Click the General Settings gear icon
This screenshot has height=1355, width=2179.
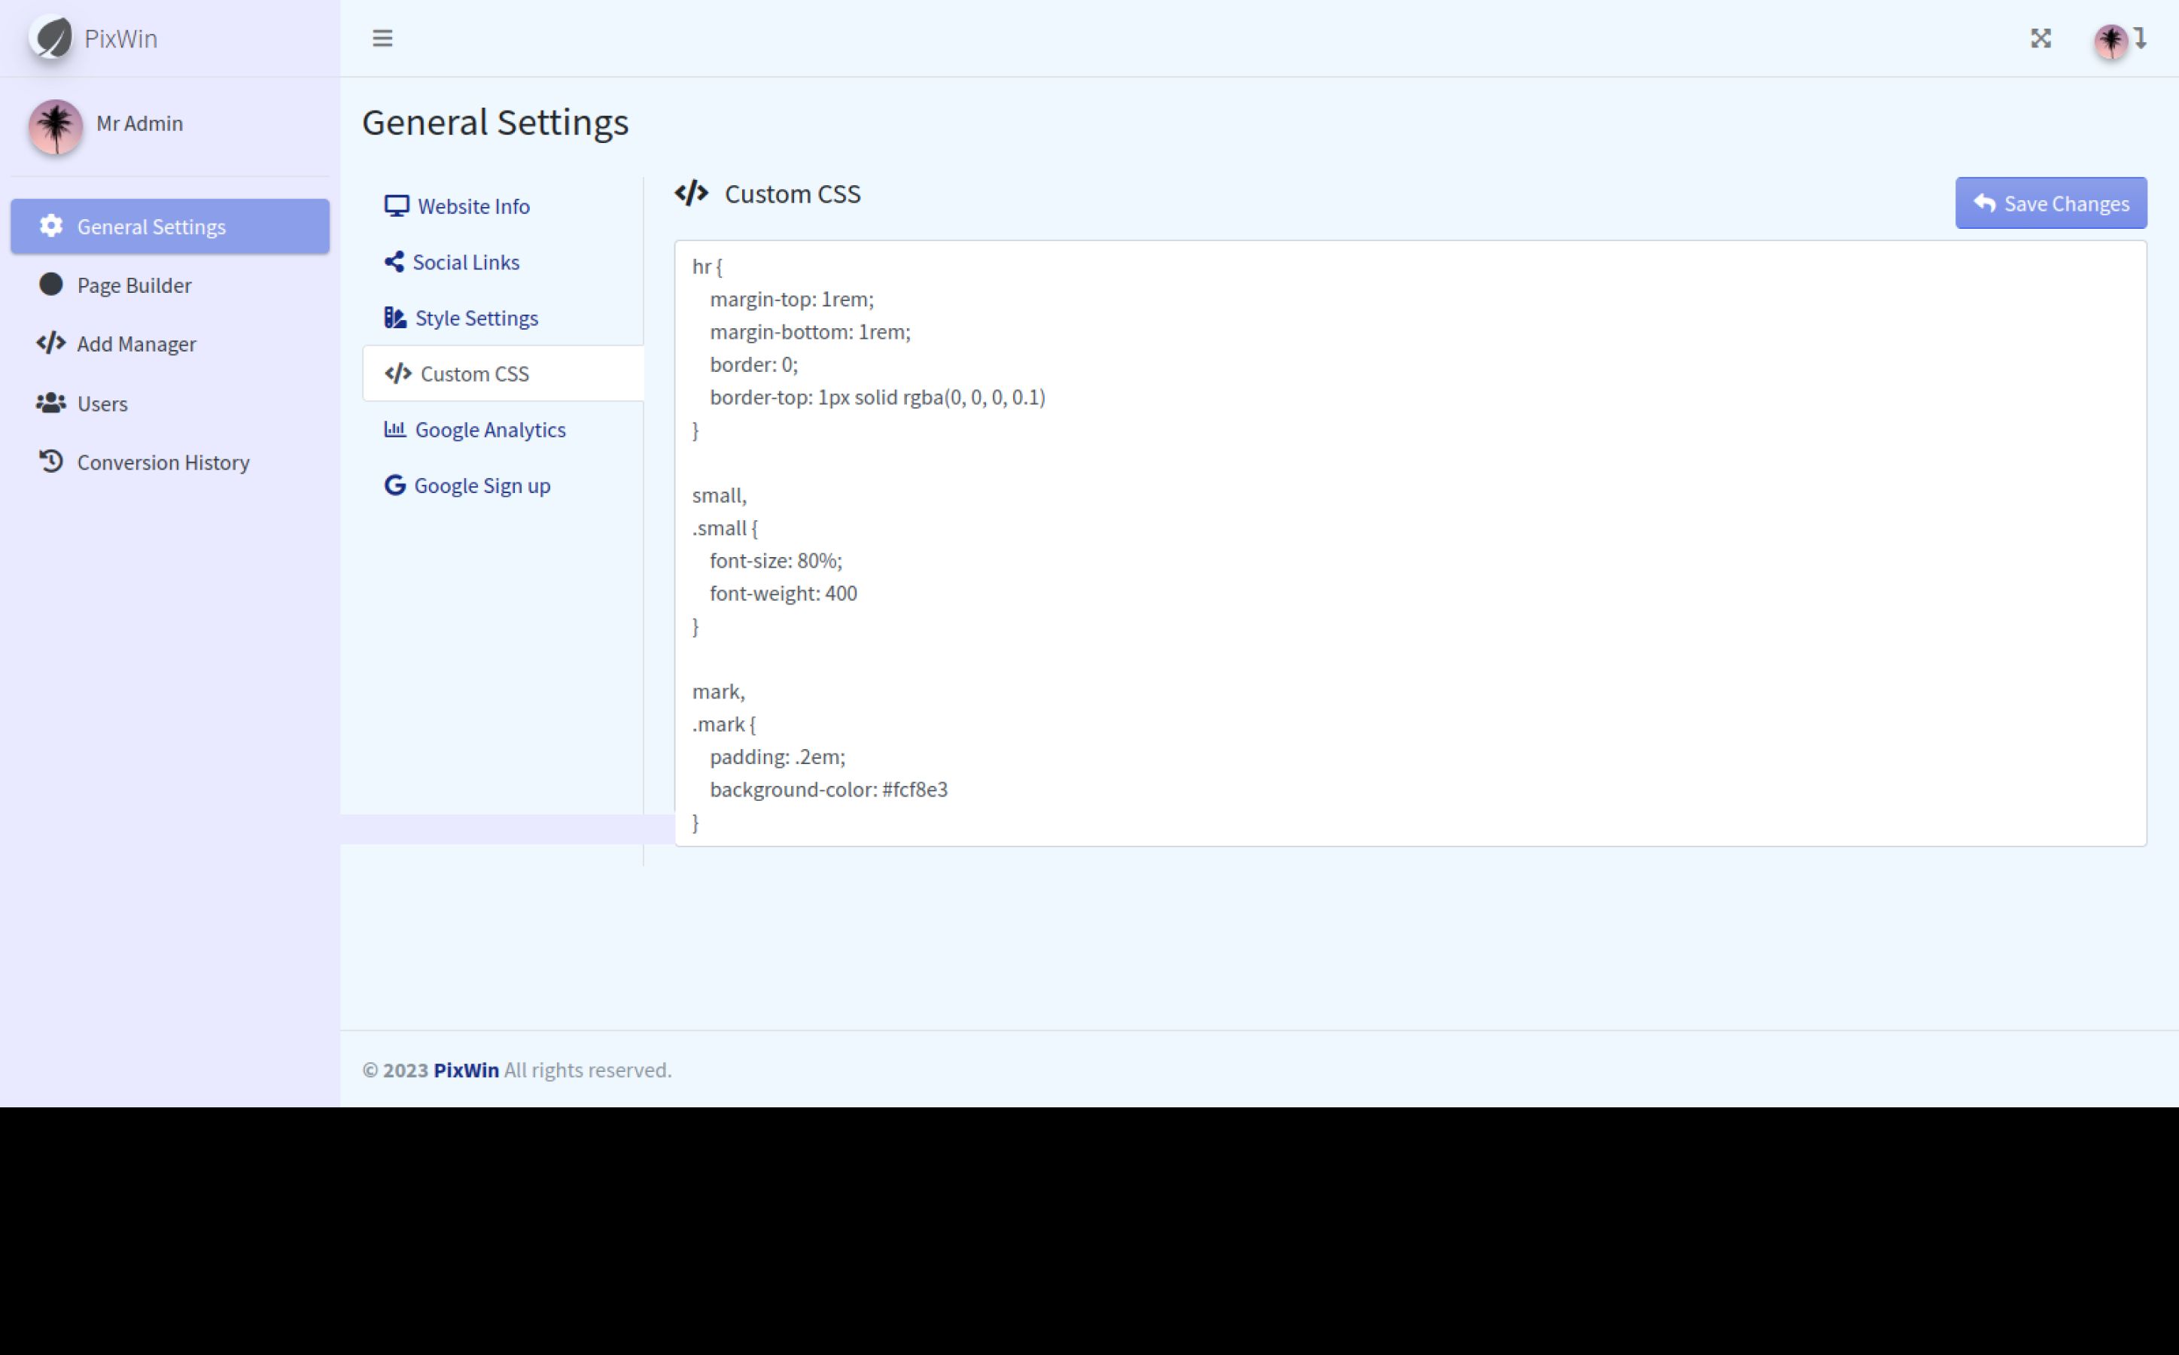51,226
